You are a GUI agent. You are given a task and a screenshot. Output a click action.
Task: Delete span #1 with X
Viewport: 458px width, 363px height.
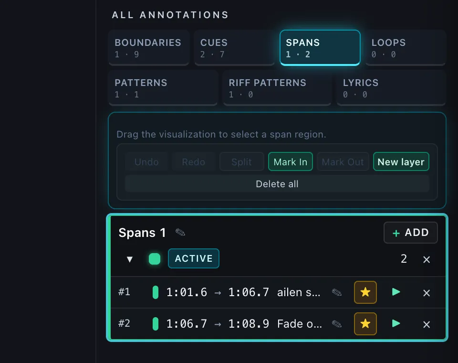[427, 293]
